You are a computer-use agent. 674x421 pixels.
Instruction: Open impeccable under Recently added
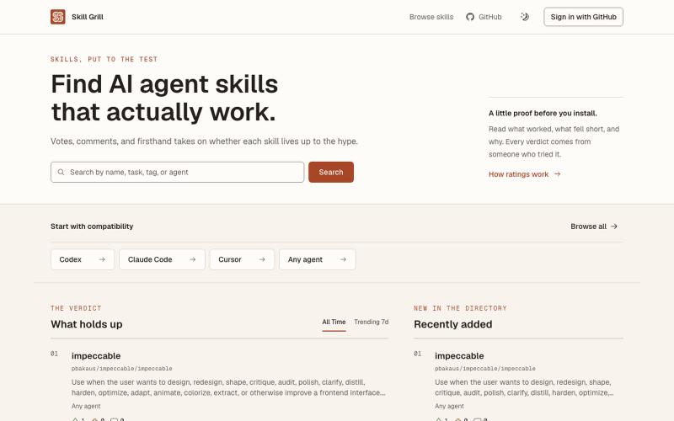459,355
